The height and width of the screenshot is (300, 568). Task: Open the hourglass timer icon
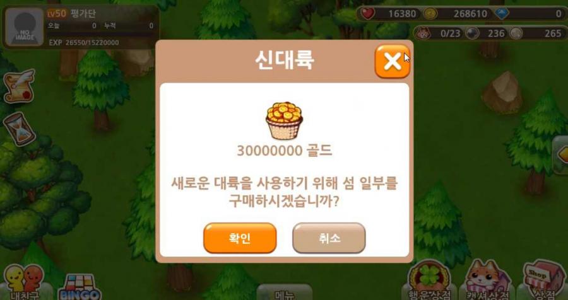19,129
